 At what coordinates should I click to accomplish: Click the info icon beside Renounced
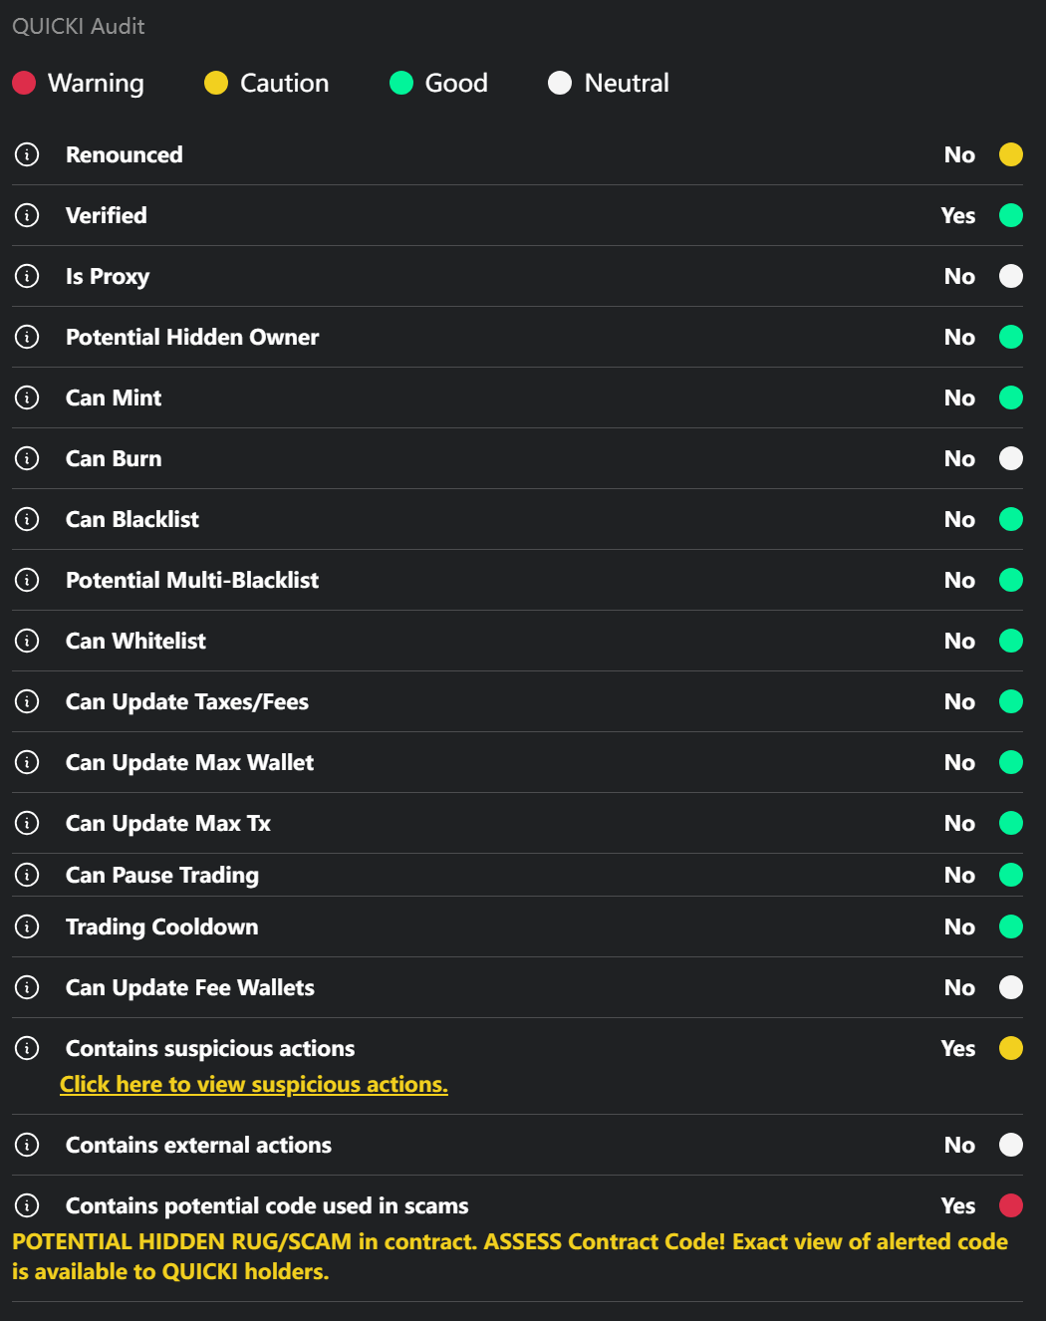pos(27,154)
